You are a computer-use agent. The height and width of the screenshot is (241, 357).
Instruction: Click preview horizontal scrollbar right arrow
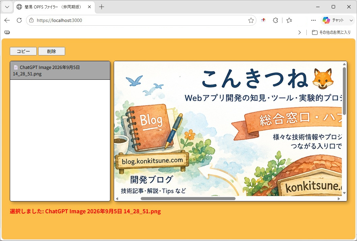(x=339, y=199)
